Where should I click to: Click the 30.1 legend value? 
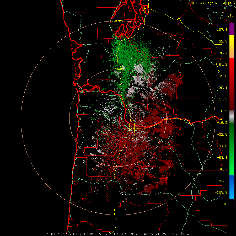click(x=223, y=88)
